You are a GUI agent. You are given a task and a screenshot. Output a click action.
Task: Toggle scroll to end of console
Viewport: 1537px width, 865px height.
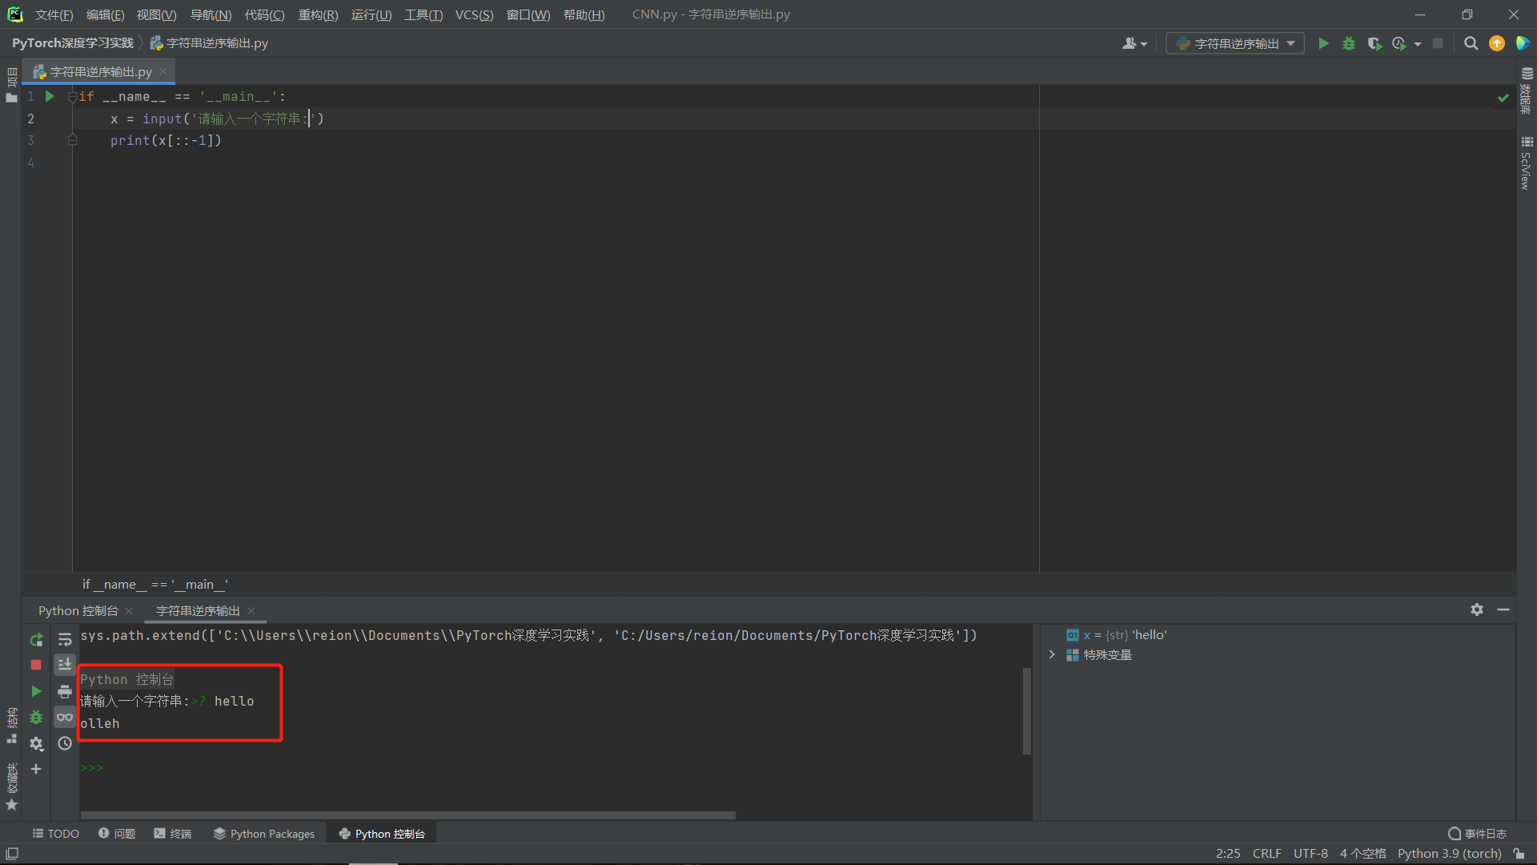pos(65,665)
